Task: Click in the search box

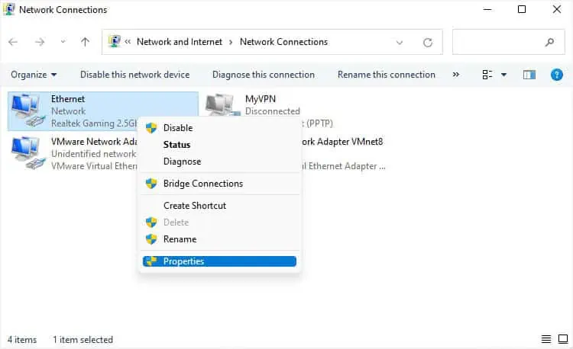Action: point(508,42)
